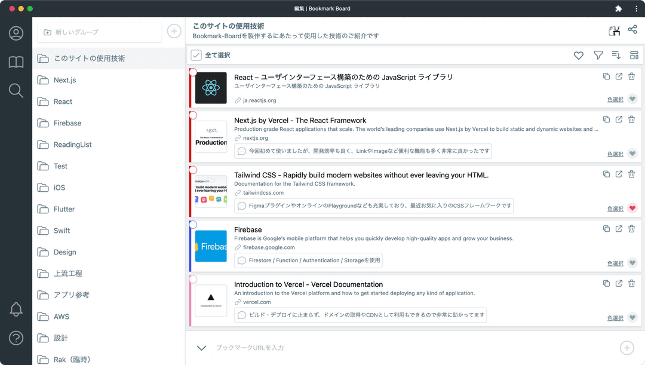Click the ブックマークURLを入力 input field
Image resolution: width=645 pixels, height=365 pixels.
coord(413,348)
